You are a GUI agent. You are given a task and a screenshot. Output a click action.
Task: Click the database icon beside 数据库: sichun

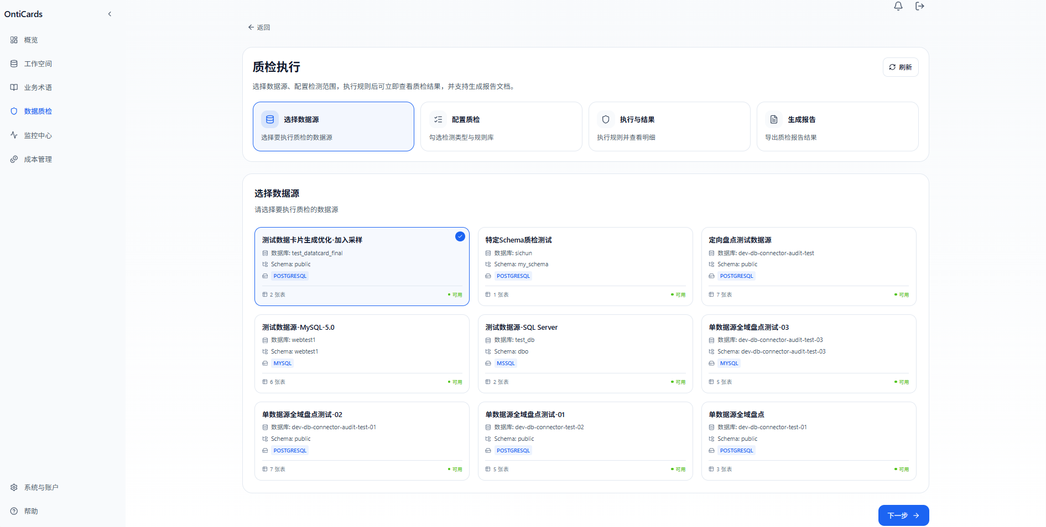[x=488, y=253]
